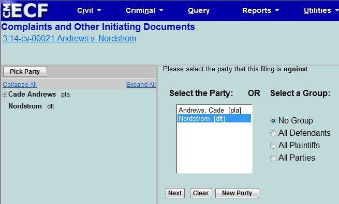Click the New Party button
339x204 pixels.
pos(237,193)
